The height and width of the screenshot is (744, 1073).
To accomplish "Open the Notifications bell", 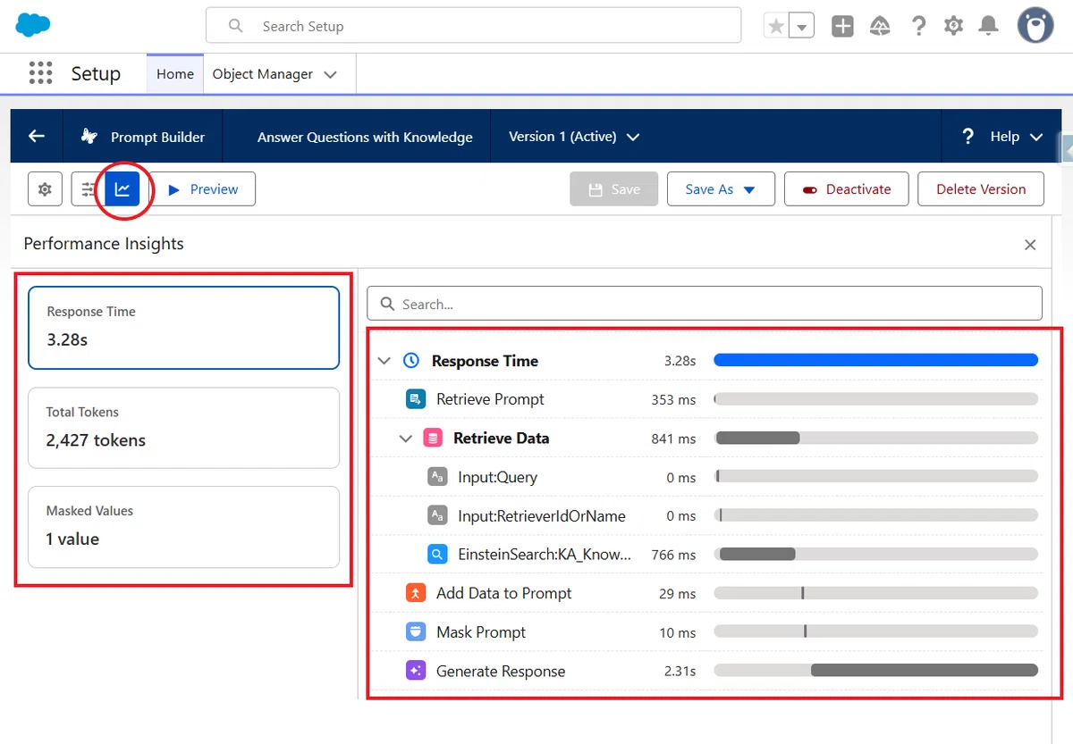I will pos(988,26).
